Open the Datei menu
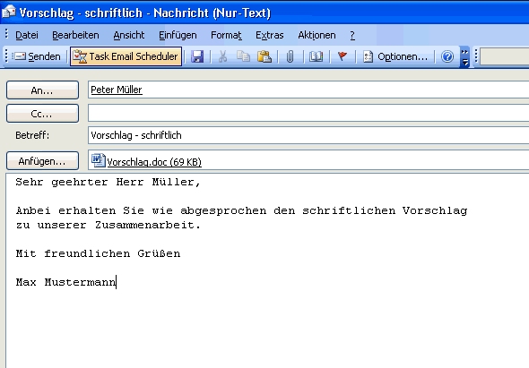529x368 pixels. (x=27, y=35)
